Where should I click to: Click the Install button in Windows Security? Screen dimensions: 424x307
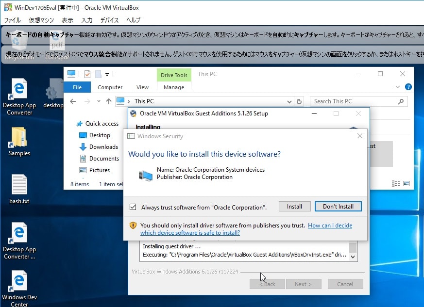(x=294, y=207)
